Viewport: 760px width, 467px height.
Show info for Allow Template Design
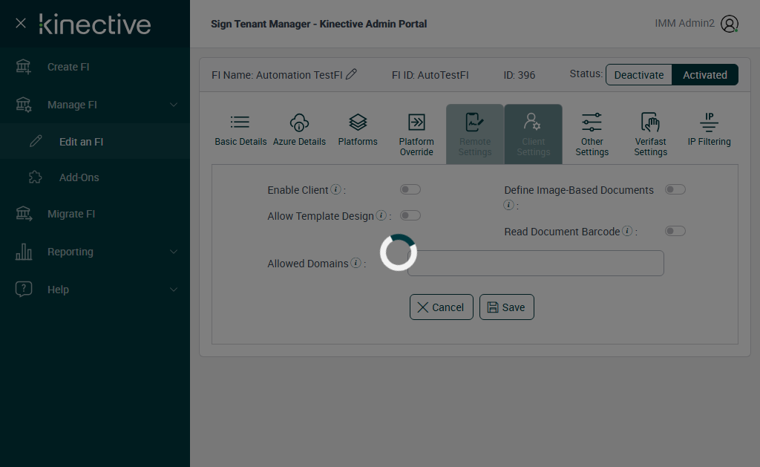pos(381,215)
